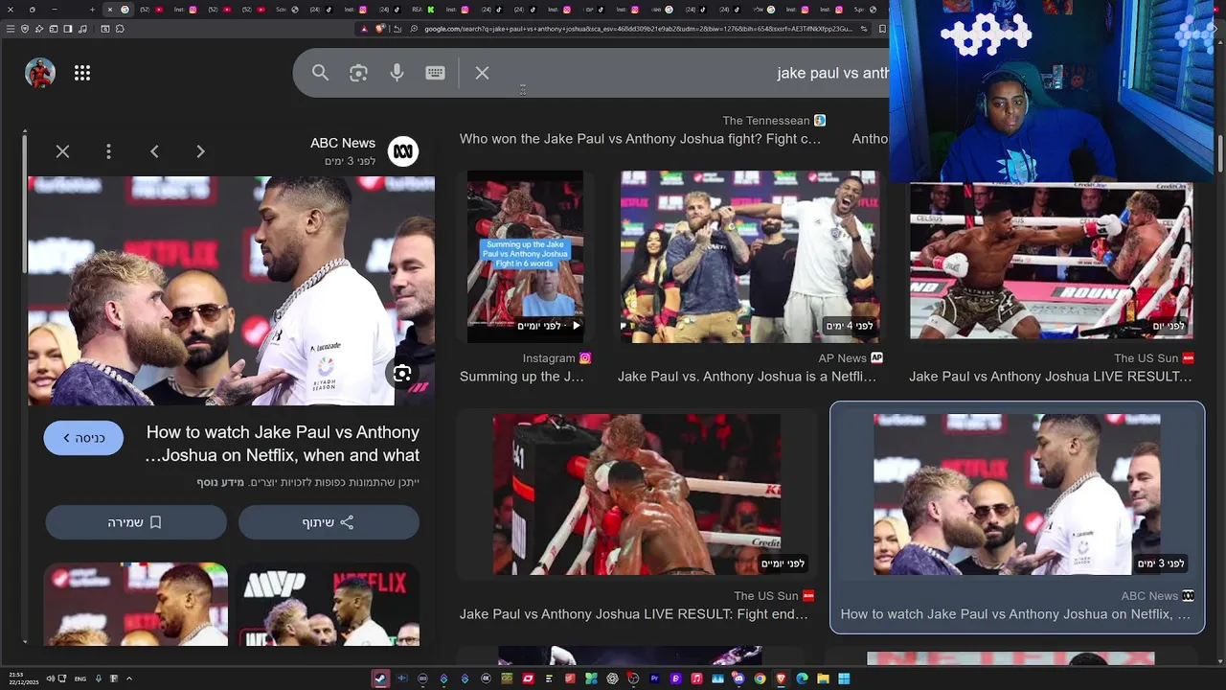Open three-dot options in the preview panel

(x=108, y=151)
